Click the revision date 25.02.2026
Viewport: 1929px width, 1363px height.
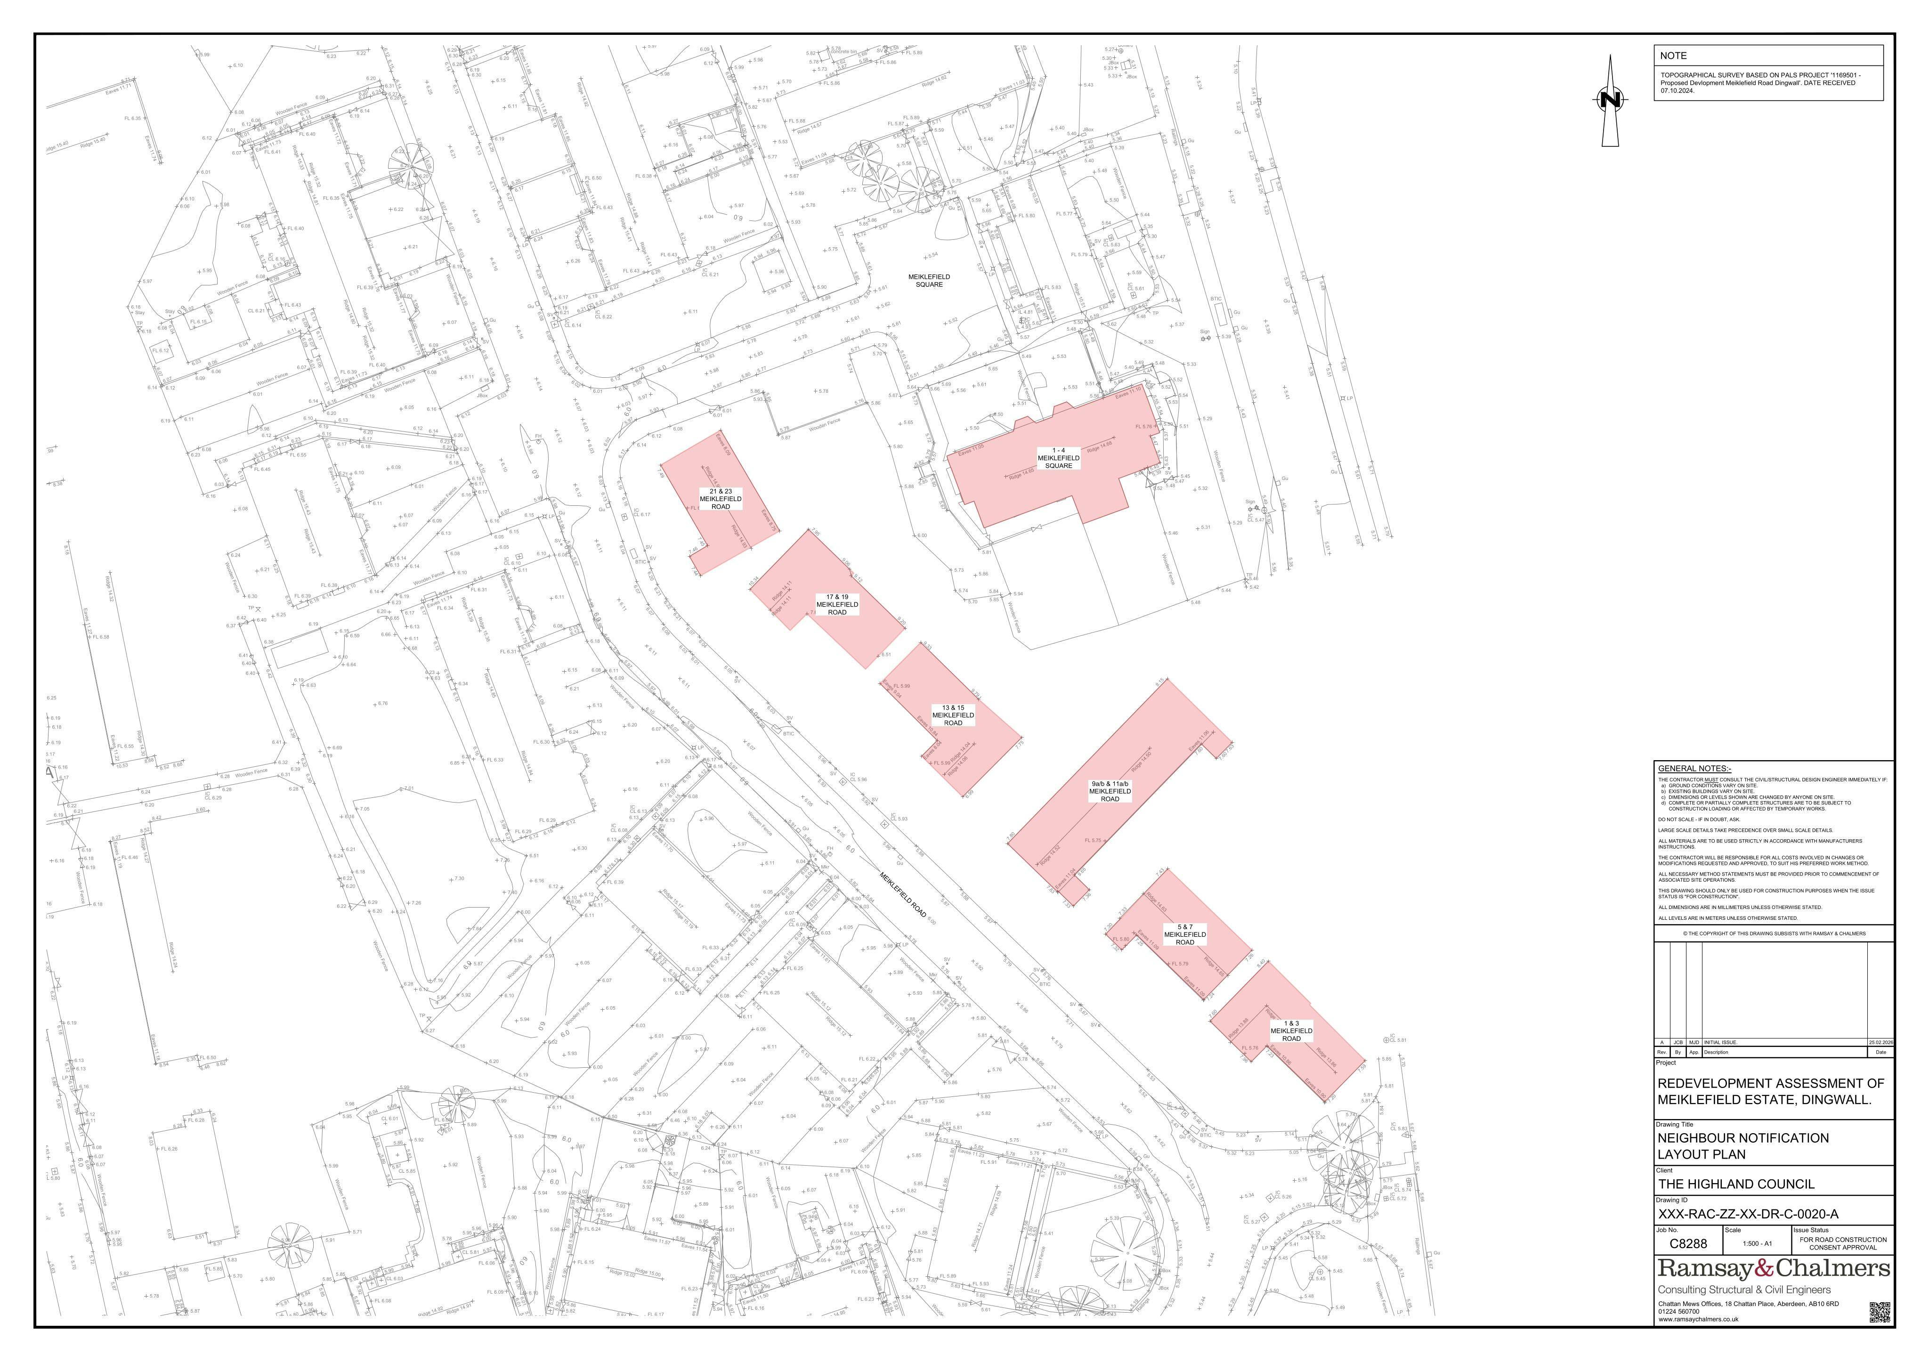(x=1880, y=1042)
